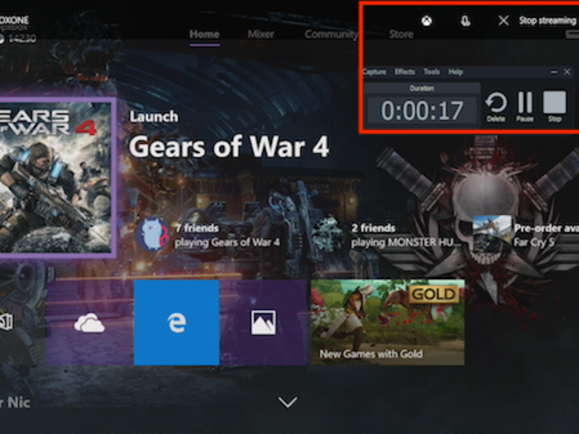579x434 pixels.
Task: Open the Microsoft Edge tile
Action: [177, 323]
